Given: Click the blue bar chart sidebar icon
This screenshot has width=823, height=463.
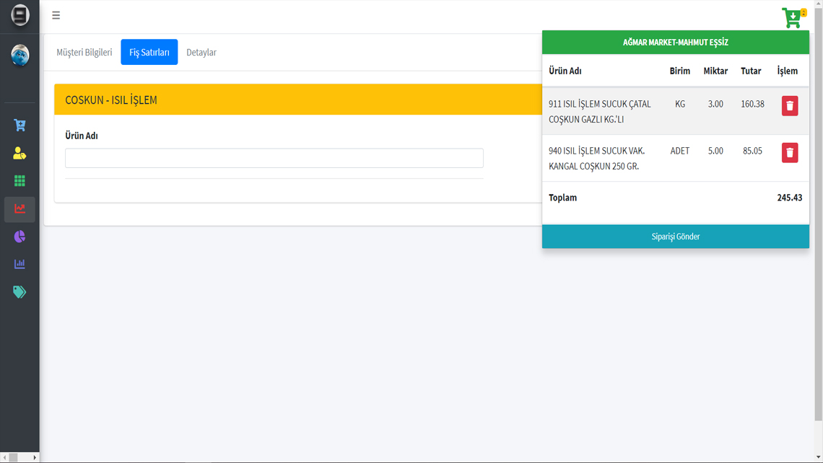Looking at the screenshot, I should click(x=19, y=264).
